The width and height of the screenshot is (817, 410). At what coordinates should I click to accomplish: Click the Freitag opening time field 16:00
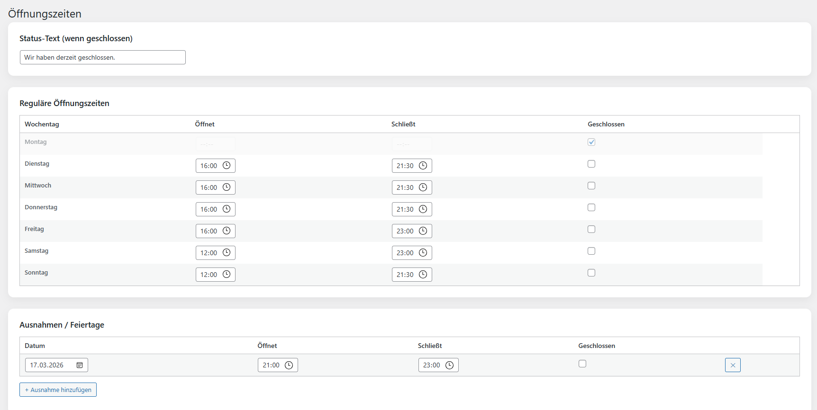tap(209, 231)
